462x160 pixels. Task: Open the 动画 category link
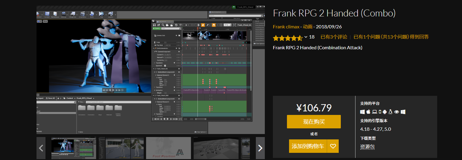pos(308,27)
